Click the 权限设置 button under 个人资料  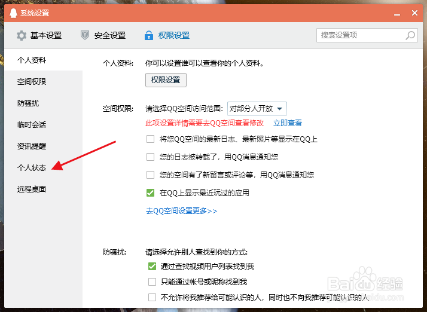click(x=166, y=80)
